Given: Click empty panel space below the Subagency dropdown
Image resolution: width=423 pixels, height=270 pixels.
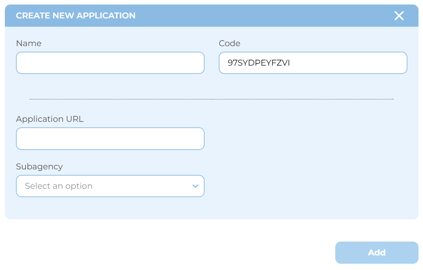Looking at the screenshot, I should click(110, 208).
